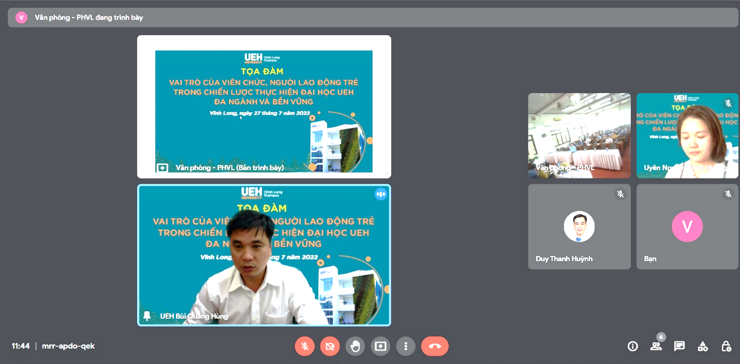Viewport: 740px width, 364px height.
Task: Click the participant count badge 6
Action: tap(661, 337)
